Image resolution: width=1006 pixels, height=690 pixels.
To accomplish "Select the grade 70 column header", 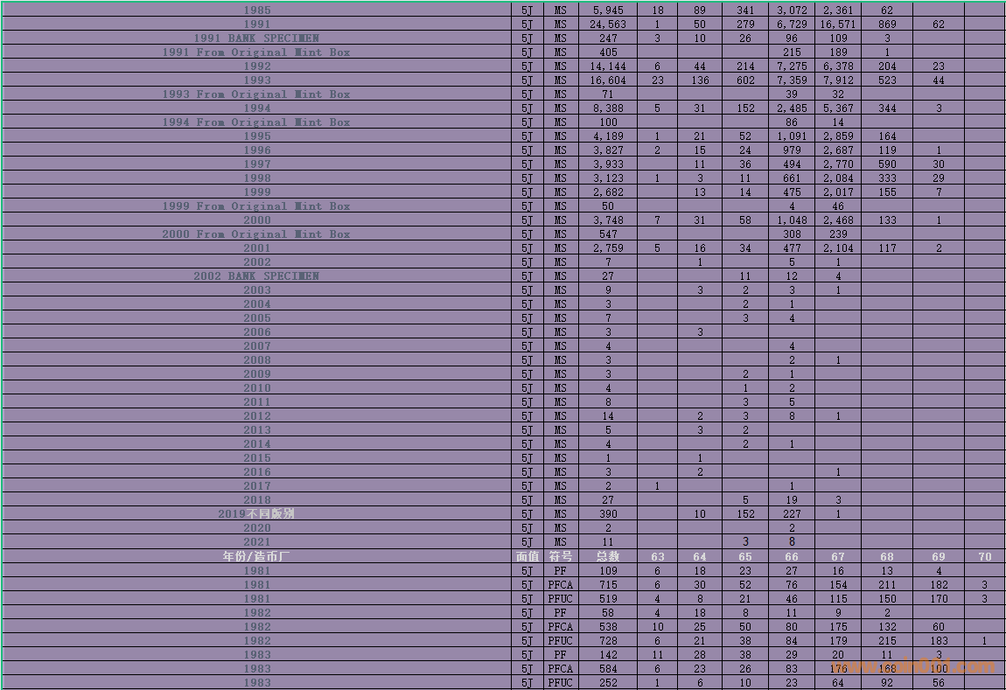I will click(985, 556).
